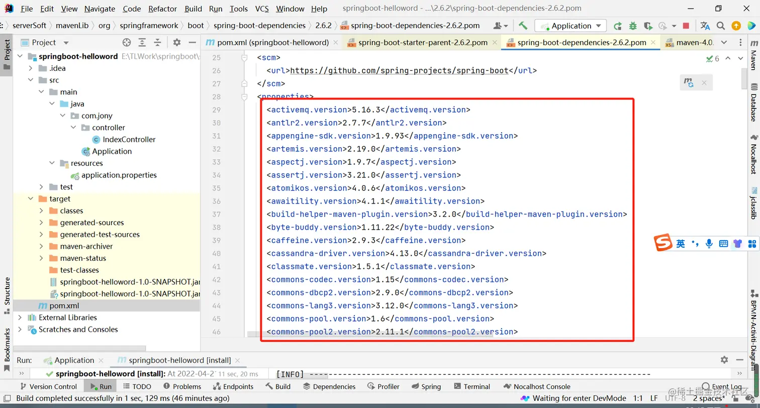Click Expand All icon in Project panel
This screenshot has width=760, height=408.
[x=142, y=43]
